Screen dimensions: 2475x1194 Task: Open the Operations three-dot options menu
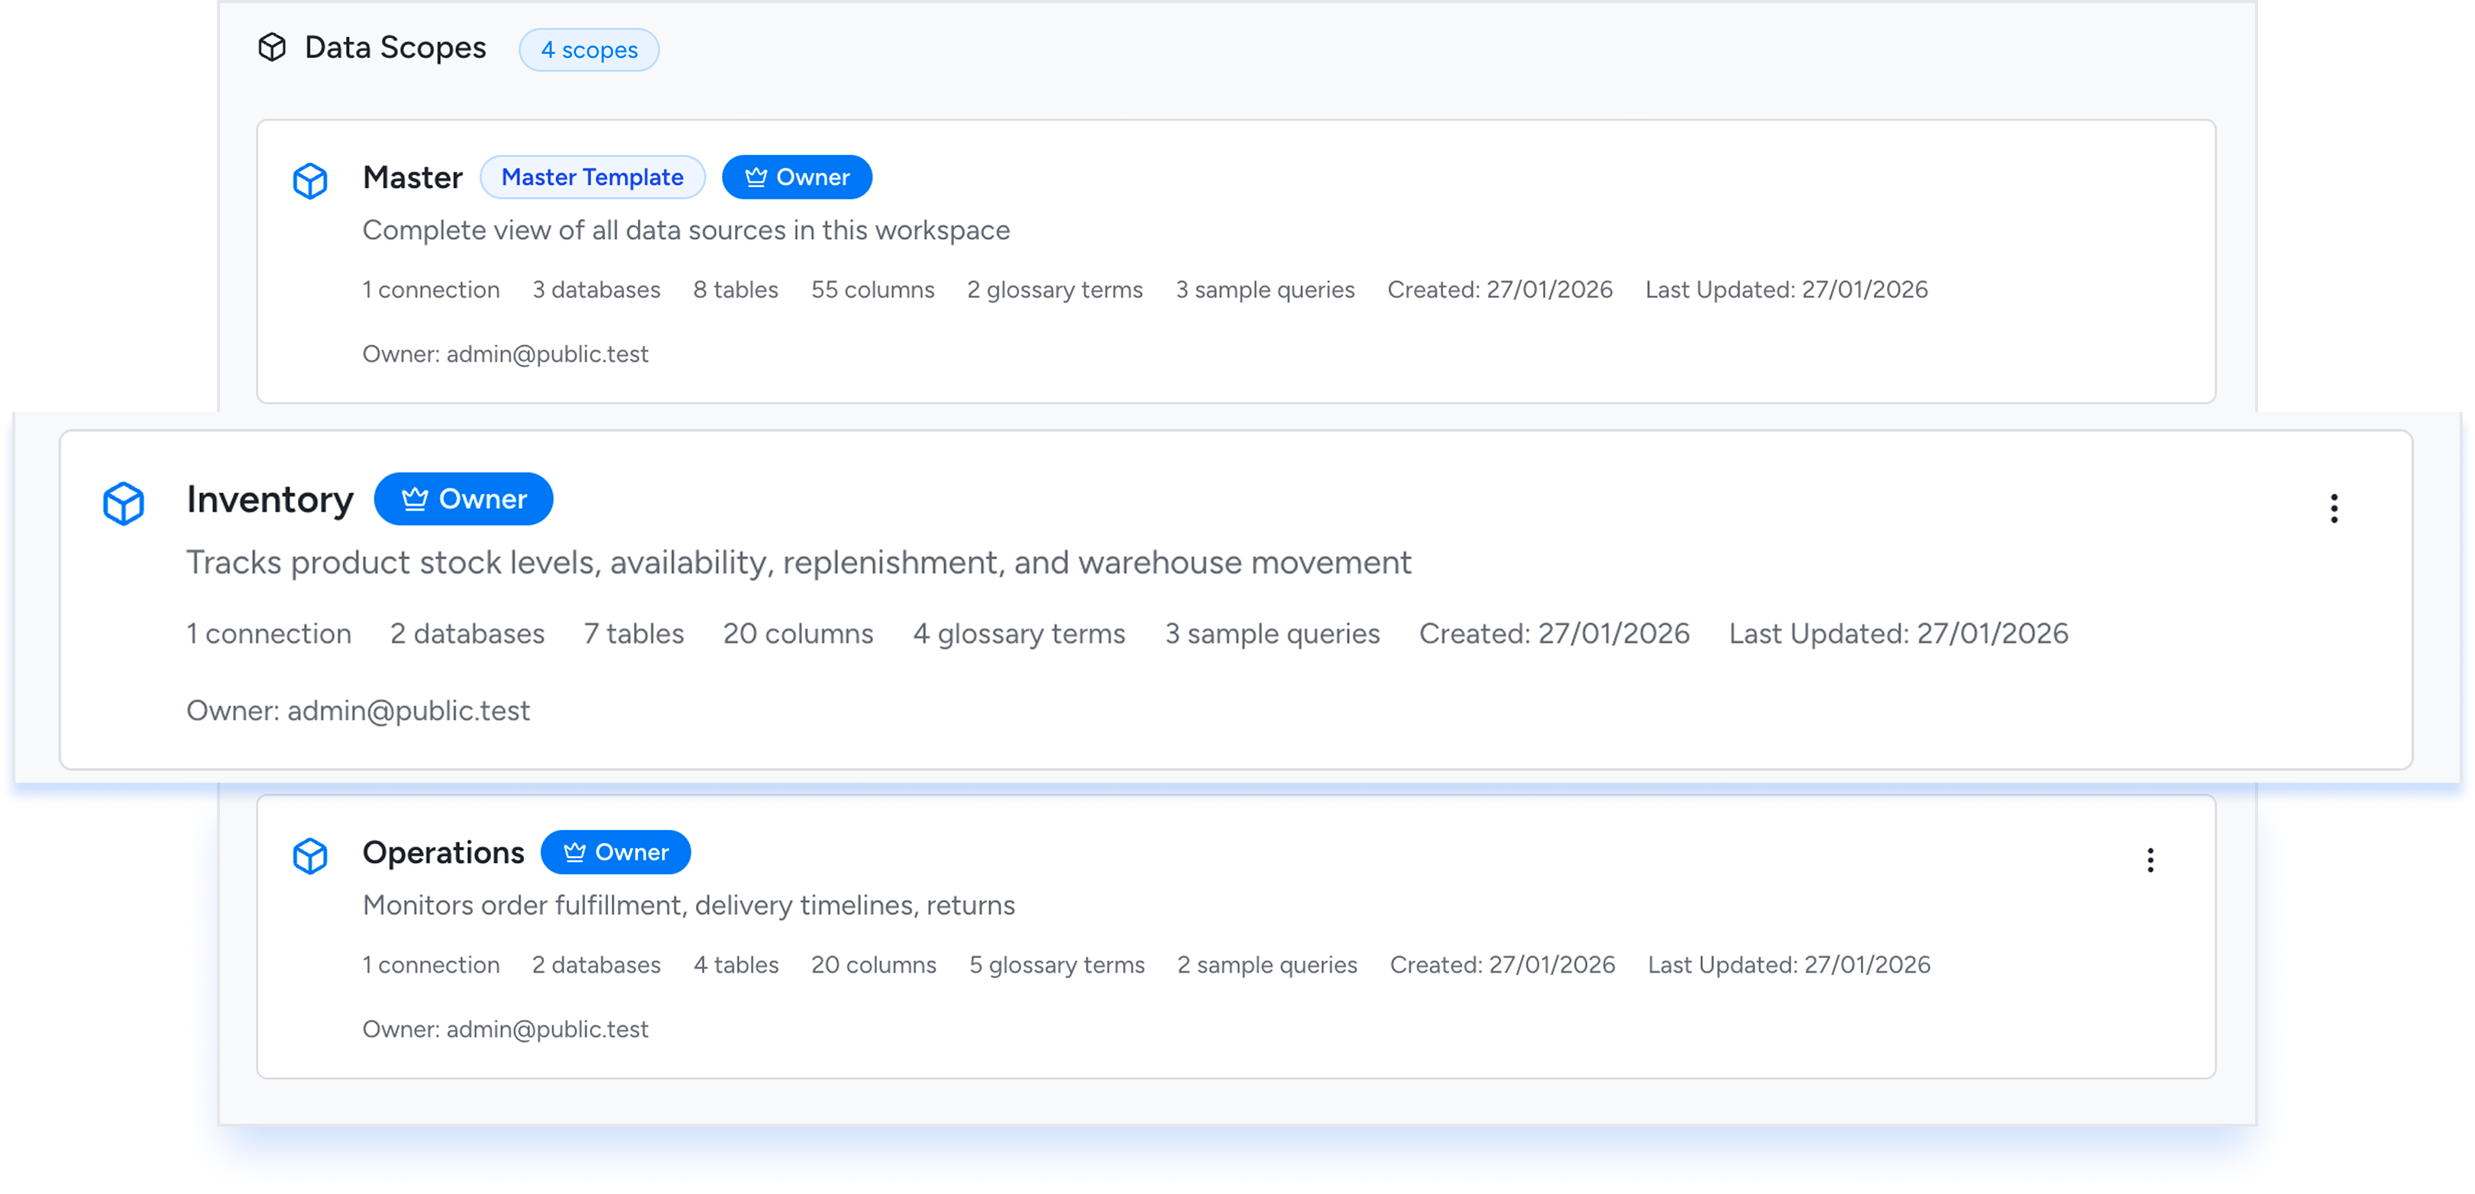coord(2150,860)
